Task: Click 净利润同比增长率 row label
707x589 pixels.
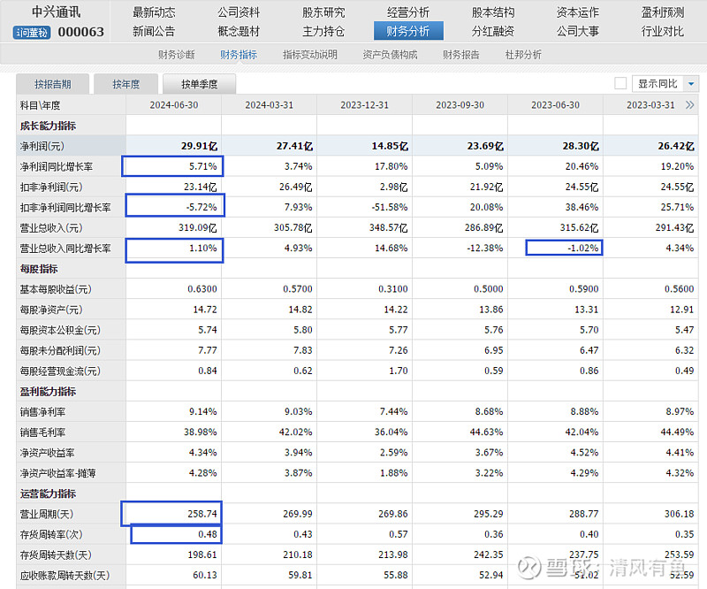Action: click(x=57, y=166)
